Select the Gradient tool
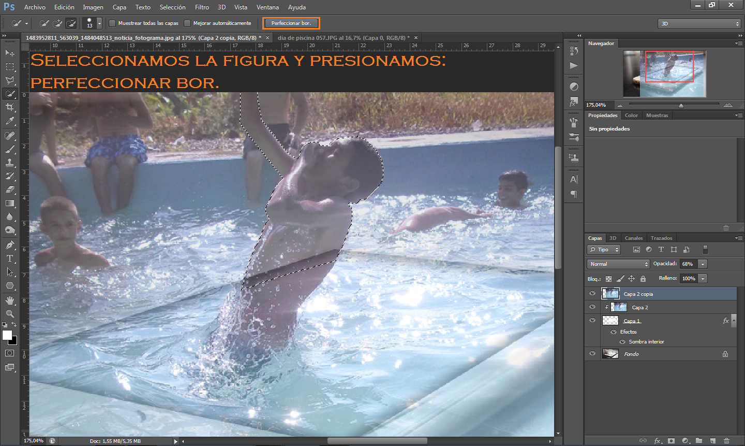 tap(10, 203)
